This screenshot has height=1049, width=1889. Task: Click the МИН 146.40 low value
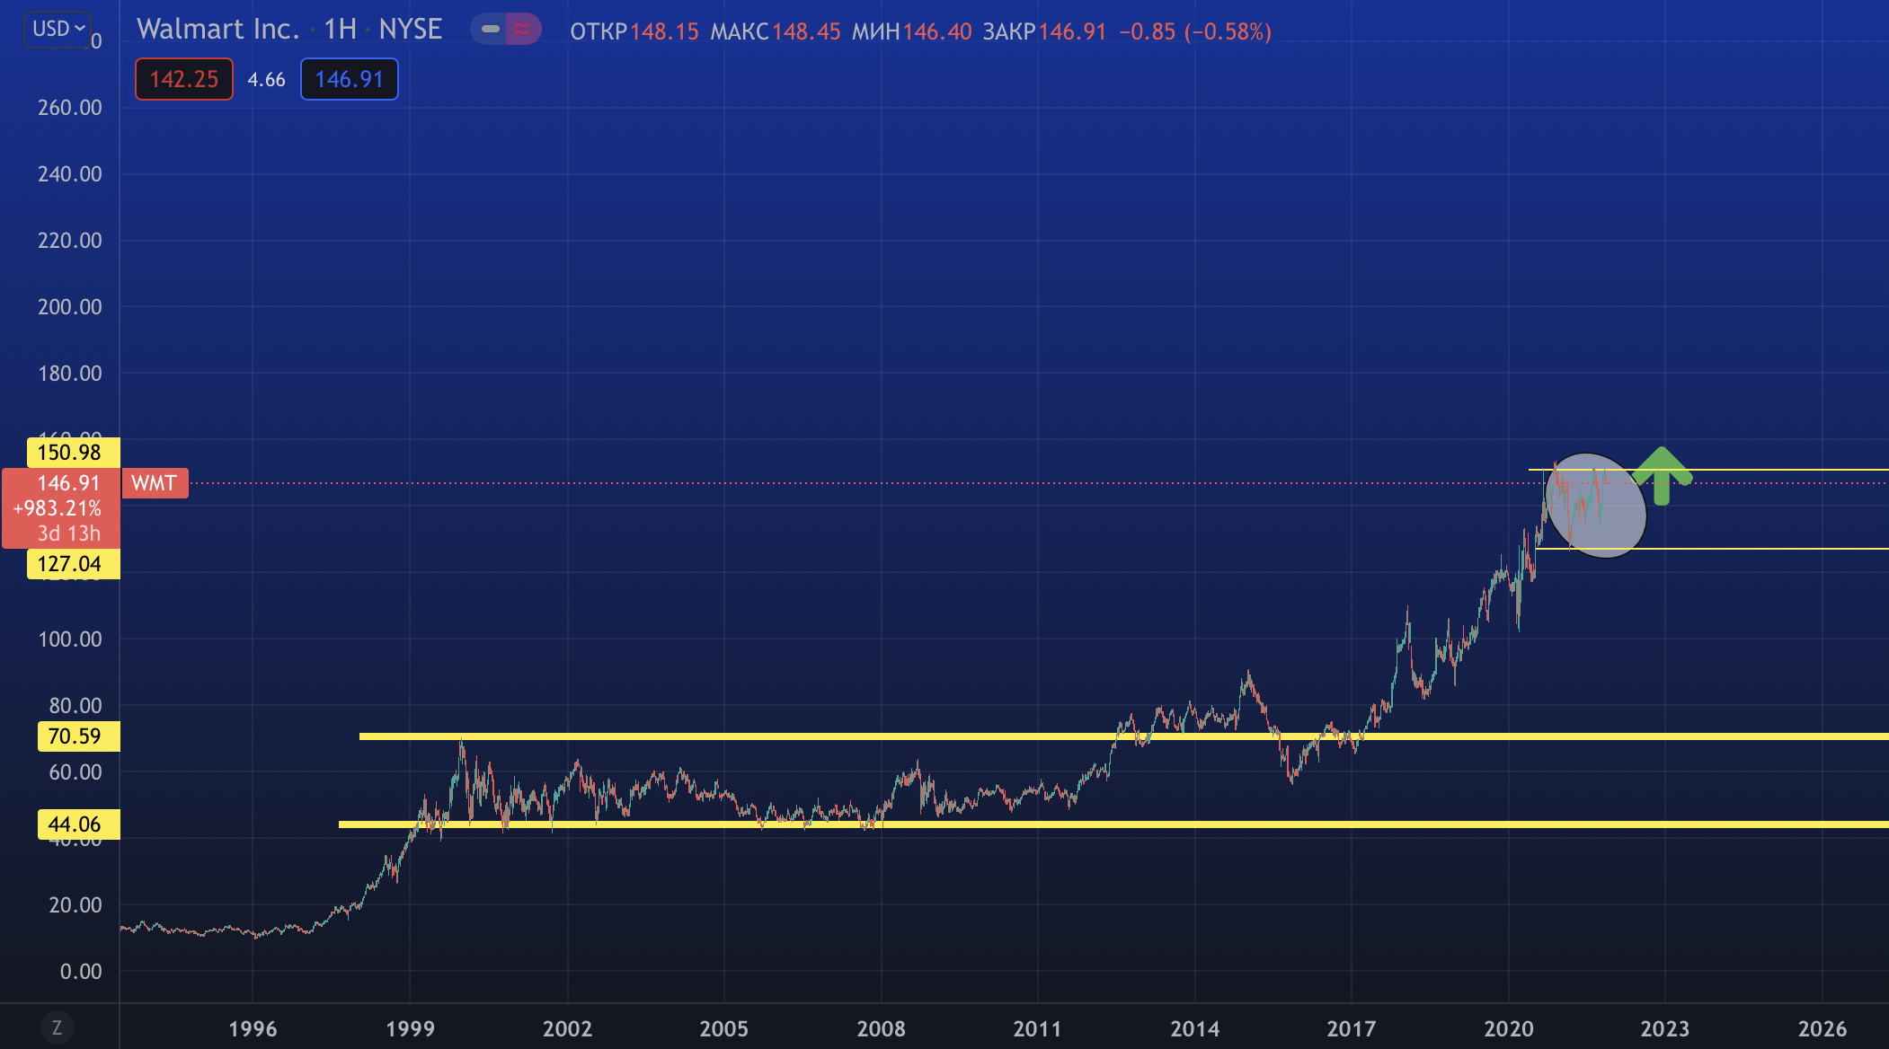tap(912, 31)
